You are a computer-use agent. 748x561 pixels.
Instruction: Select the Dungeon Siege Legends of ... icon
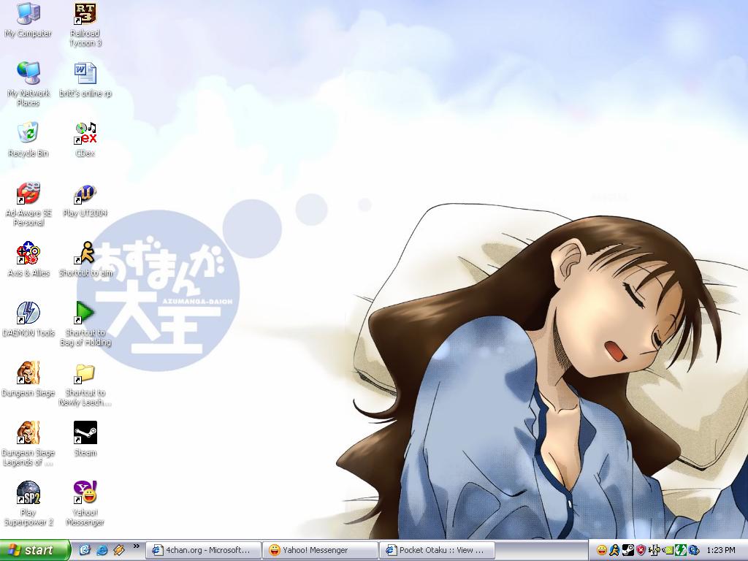[x=28, y=443]
